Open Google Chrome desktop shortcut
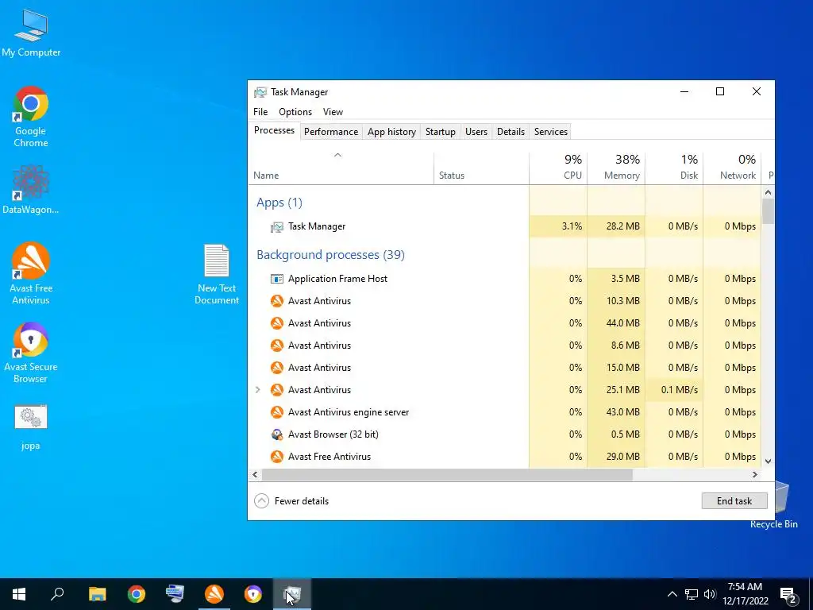The image size is (813, 610). click(31, 116)
